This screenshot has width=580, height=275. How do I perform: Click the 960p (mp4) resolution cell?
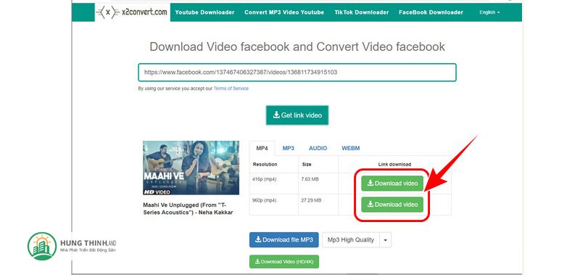[x=274, y=205]
